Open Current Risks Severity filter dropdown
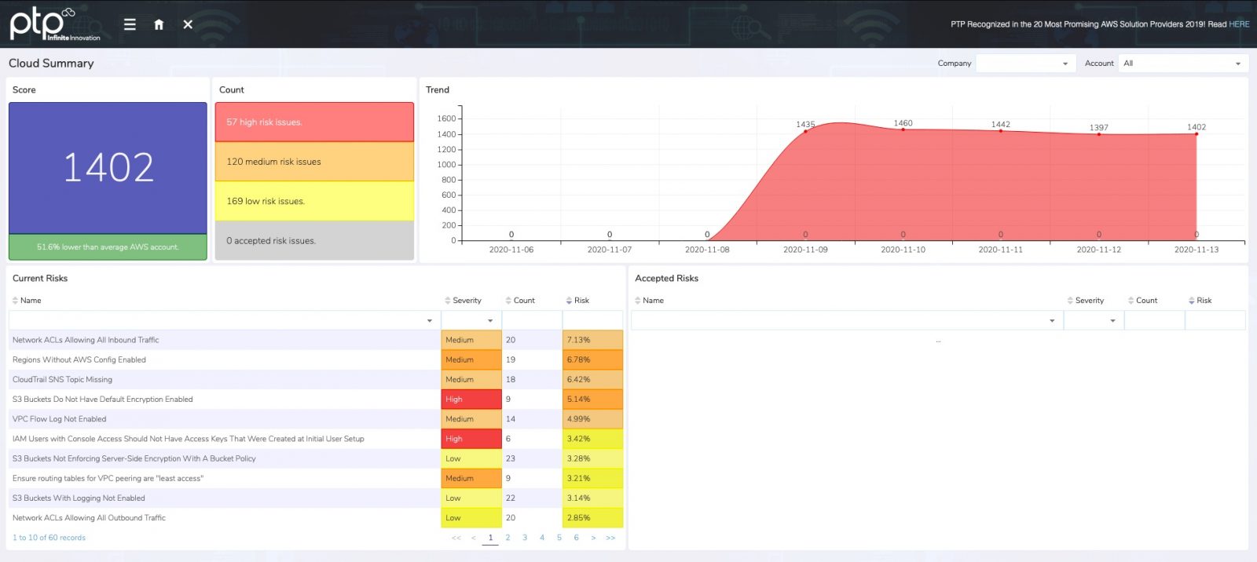Image resolution: width=1257 pixels, height=562 pixels. pos(471,320)
